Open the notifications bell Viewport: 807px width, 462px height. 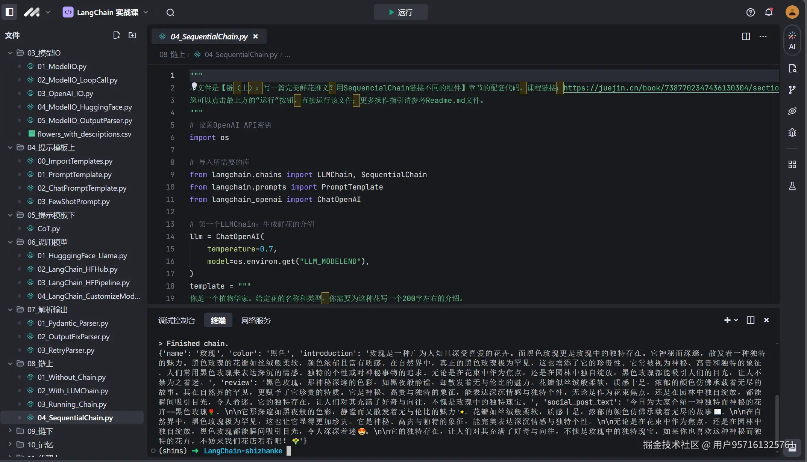(x=769, y=12)
